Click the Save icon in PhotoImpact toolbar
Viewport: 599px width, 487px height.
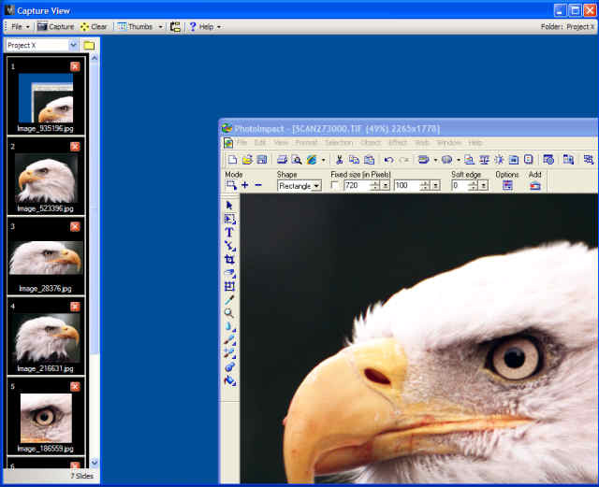[262, 160]
